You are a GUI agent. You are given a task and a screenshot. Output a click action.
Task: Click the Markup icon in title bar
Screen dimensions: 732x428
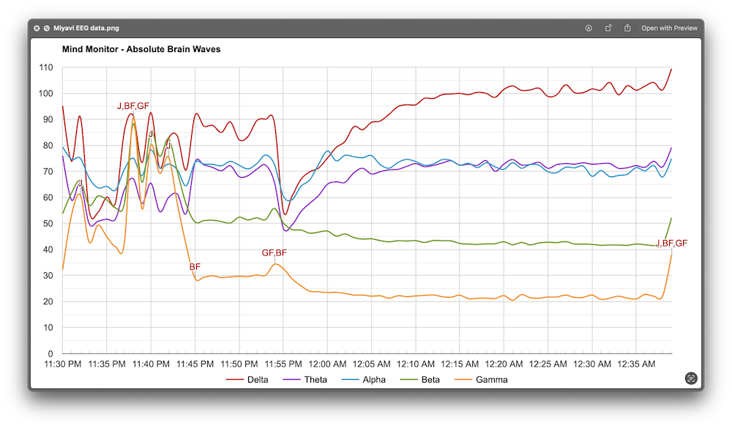589,29
